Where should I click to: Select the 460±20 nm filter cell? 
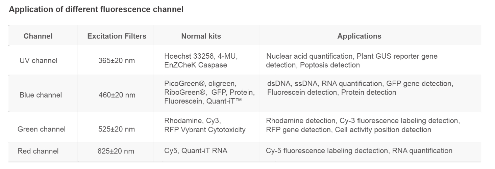[116, 95]
